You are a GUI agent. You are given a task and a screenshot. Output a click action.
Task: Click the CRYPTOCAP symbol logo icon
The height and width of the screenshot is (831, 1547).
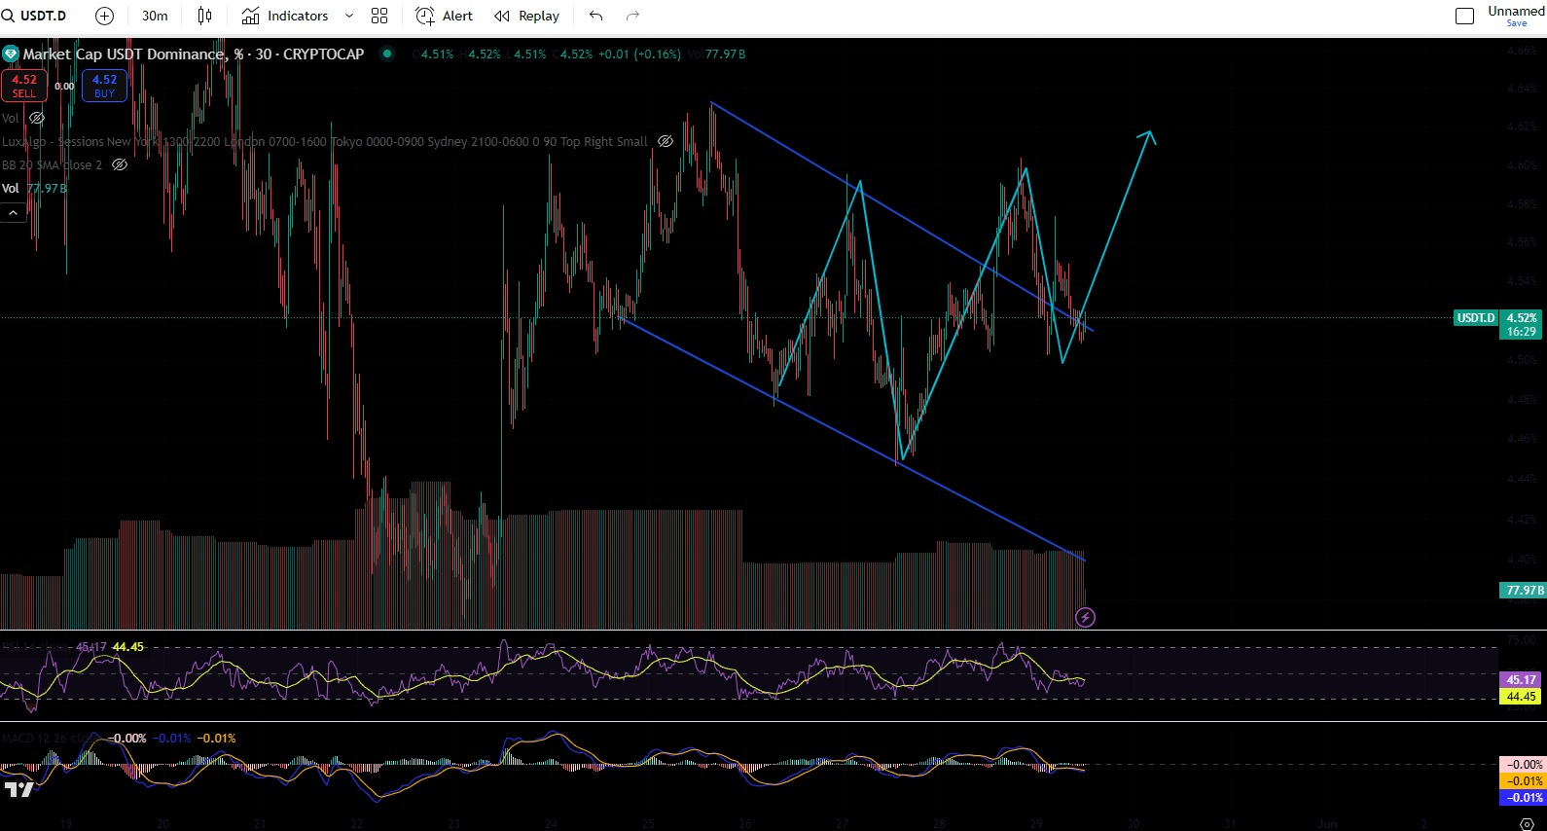[x=11, y=54]
